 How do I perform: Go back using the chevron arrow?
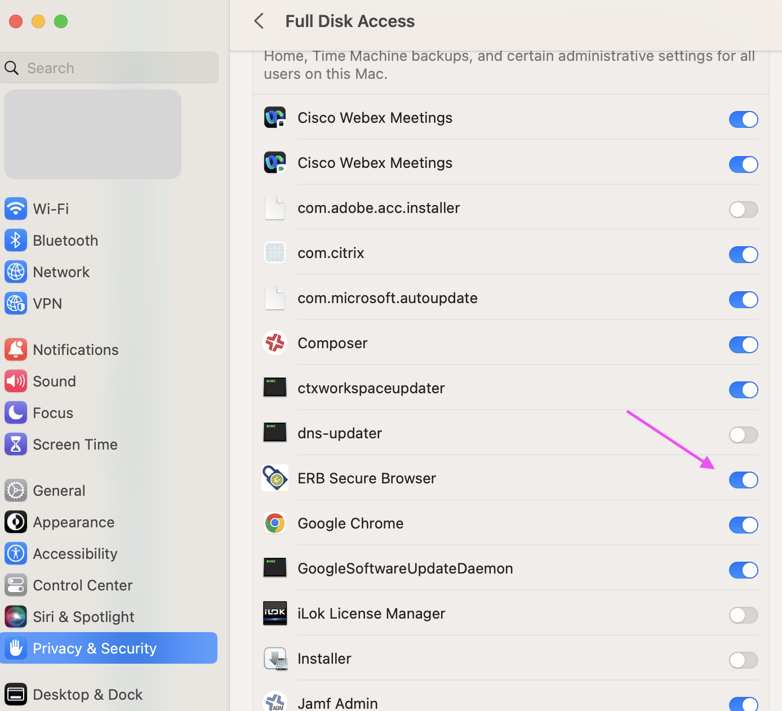pyautogui.click(x=259, y=21)
